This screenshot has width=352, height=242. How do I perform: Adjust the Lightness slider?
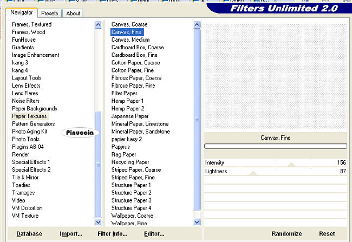click(253, 173)
